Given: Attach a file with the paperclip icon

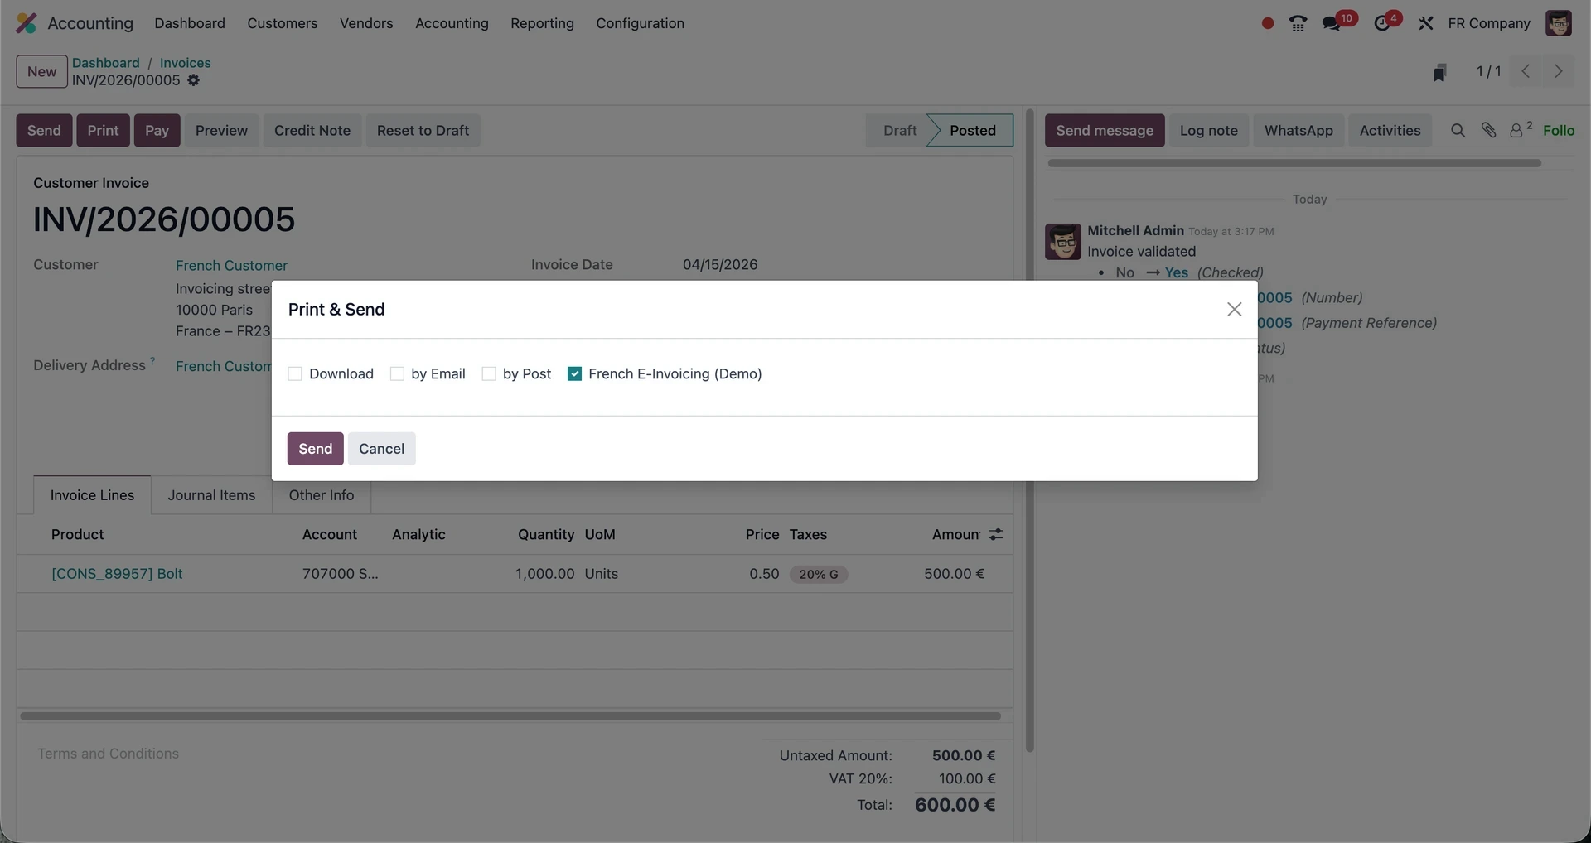Looking at the screenshot, I should click(1488, 130).
